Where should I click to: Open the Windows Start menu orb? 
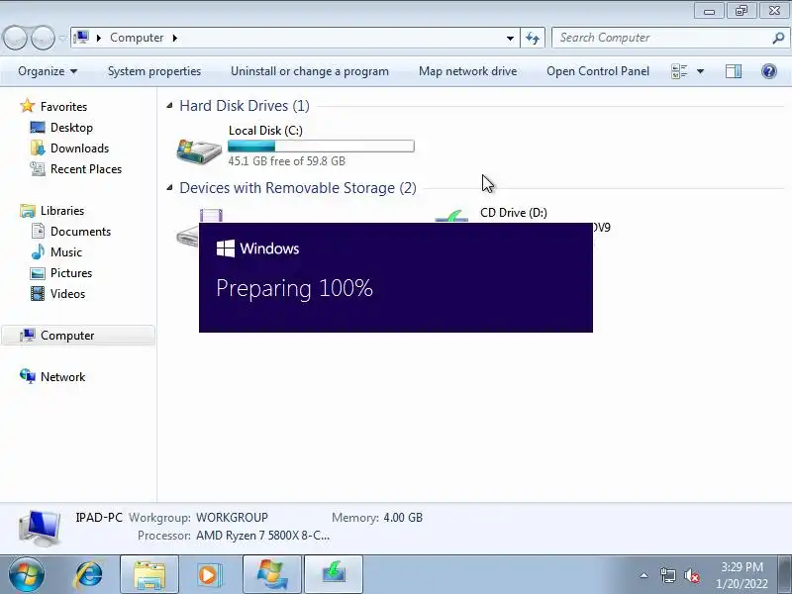[27, 575]
